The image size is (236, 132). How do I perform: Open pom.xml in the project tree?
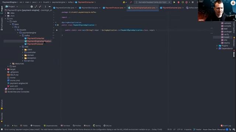[14, 86]
